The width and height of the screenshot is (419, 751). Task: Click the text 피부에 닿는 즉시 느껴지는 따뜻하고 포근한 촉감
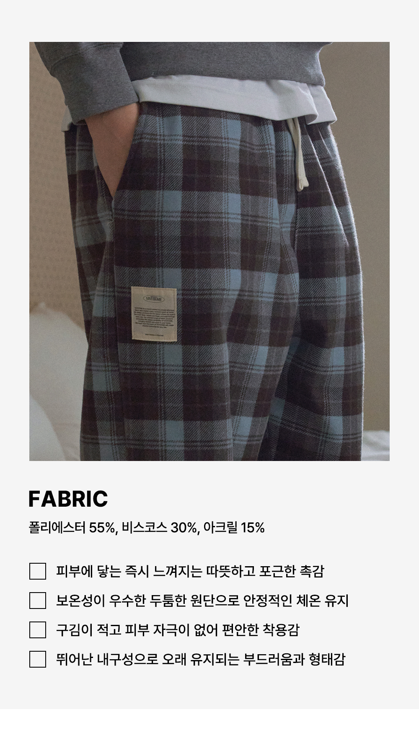click(190, 571)
